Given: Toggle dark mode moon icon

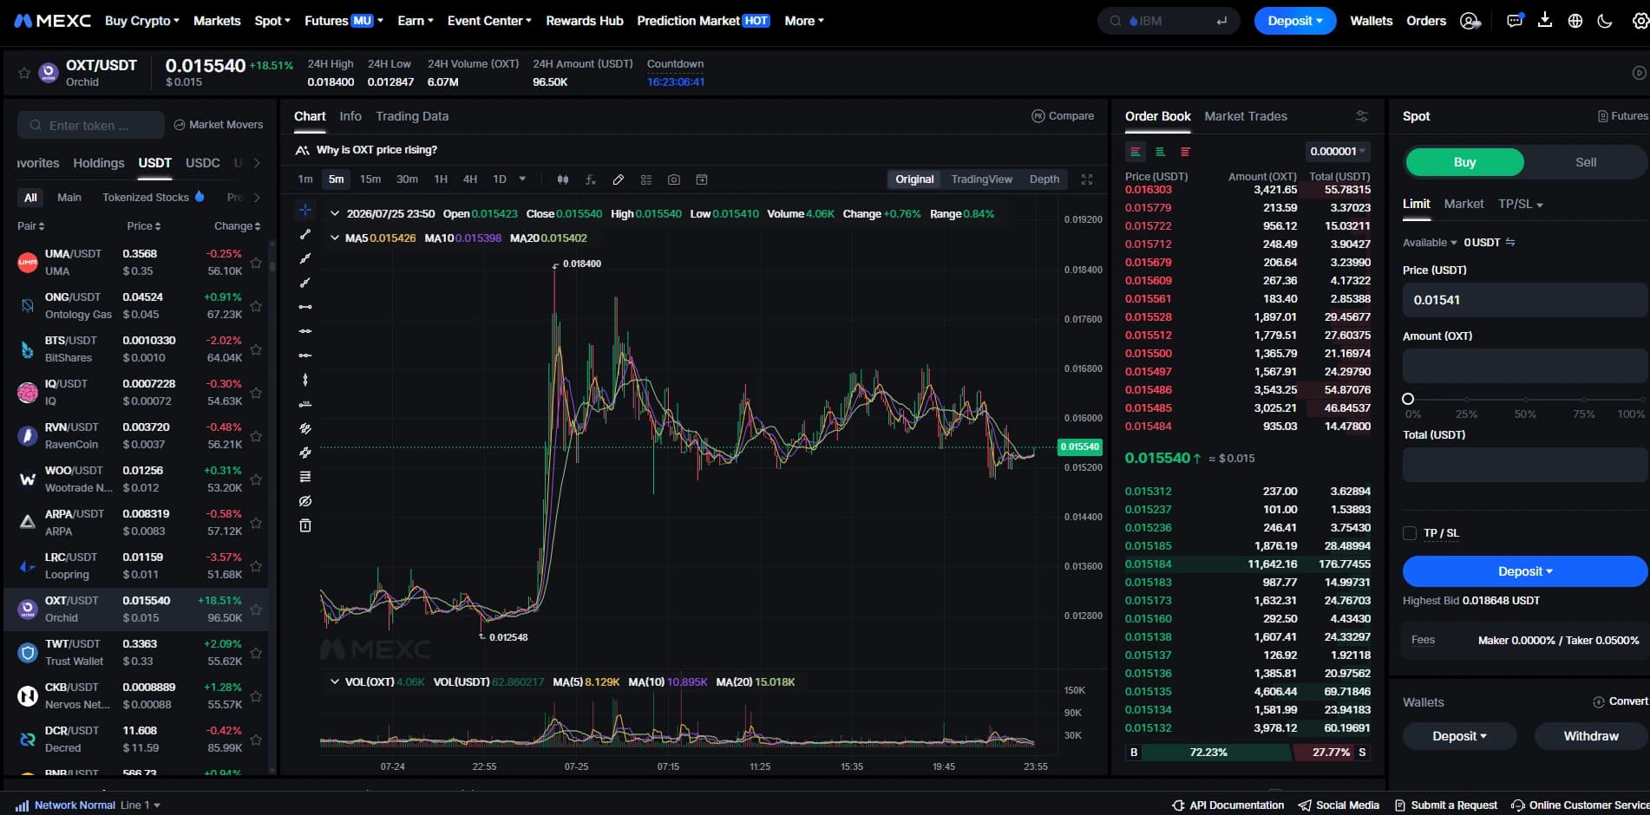Looking at the screenshot, I should coord(1605,21).
